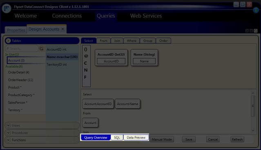The width and height of the screenshot is (261, 150).
Task: Select the SalesPerson table
Action: (18, 103)
